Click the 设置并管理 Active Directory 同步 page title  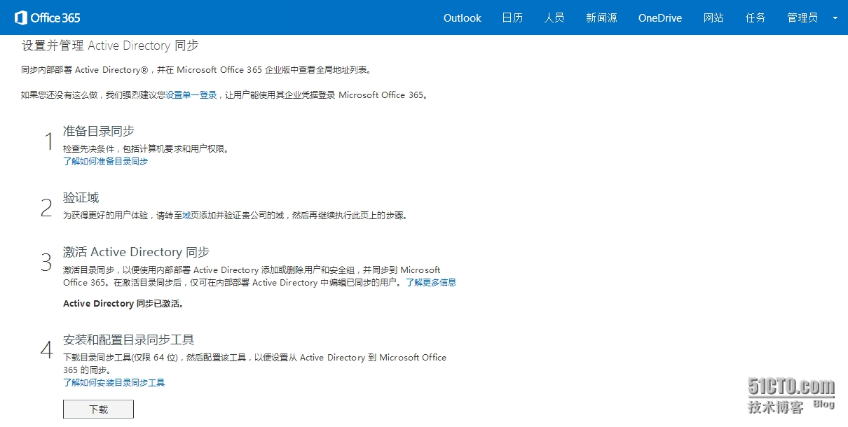pyautogui.click(x=110, y=45)
